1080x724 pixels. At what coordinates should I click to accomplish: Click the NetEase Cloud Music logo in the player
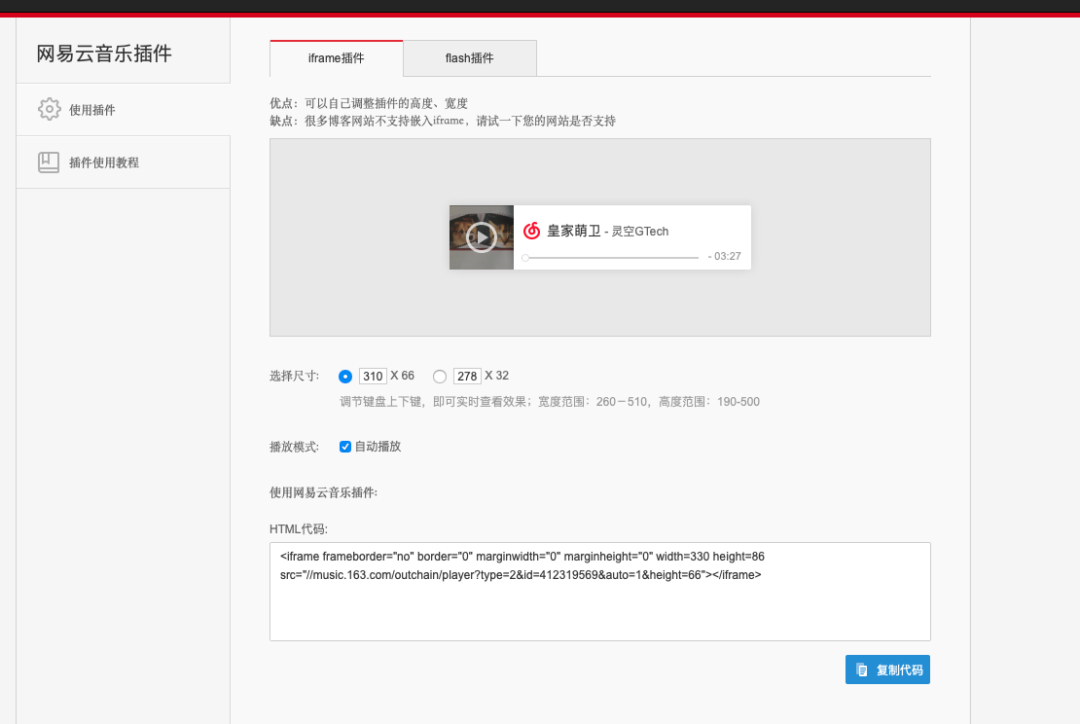[x=531, y=231]
